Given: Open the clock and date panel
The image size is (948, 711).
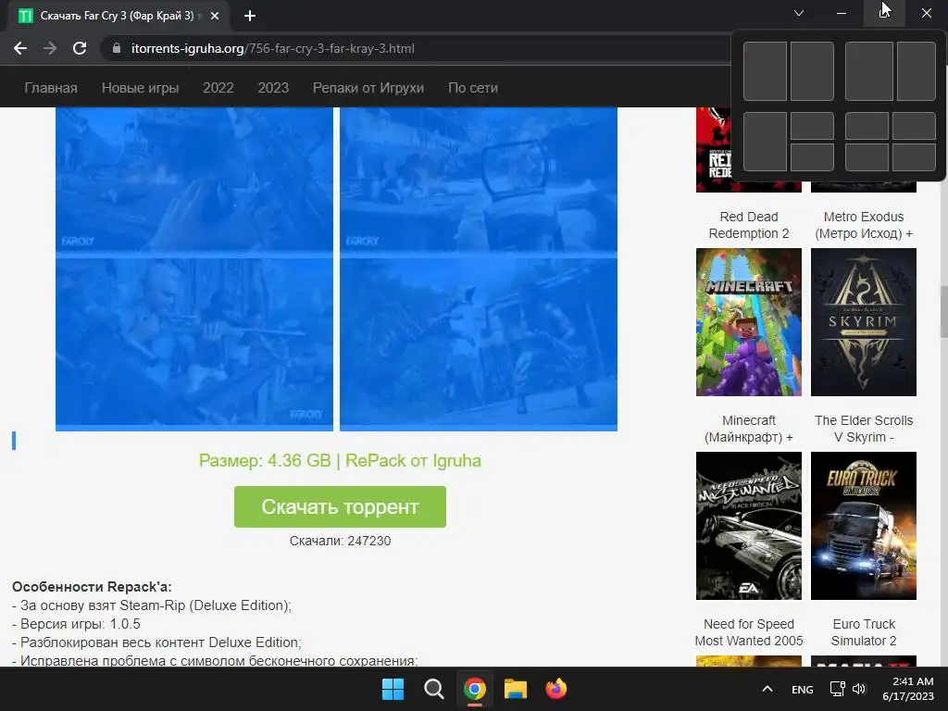Looking at the screenshot, I should pos(908,689).
